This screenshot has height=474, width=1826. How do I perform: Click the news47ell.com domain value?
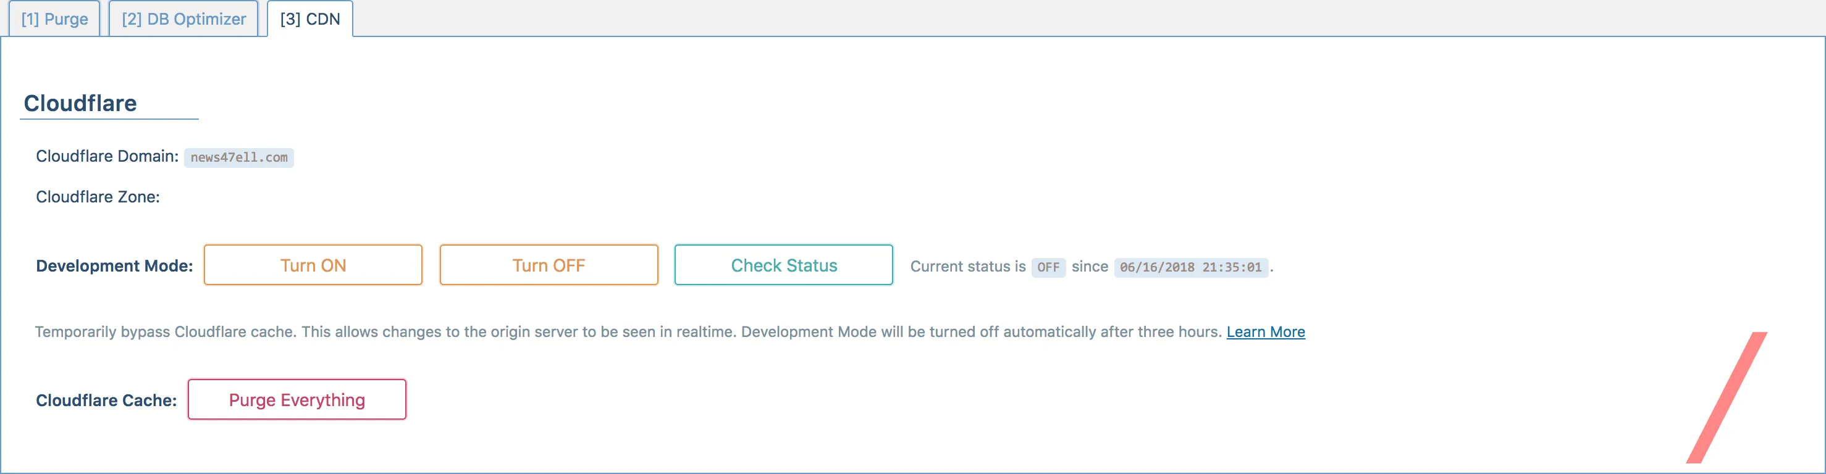239,157
